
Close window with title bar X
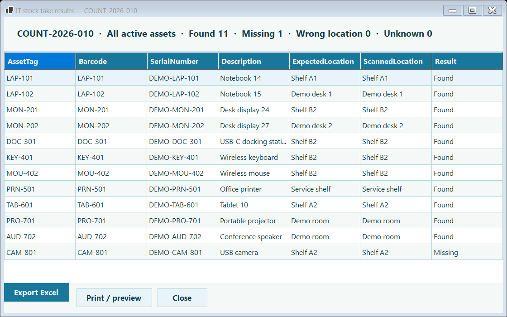click(x=492, y=11)
